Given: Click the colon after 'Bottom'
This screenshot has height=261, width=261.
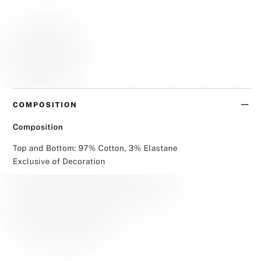Looking at the screenshot, I should [75, 149].
